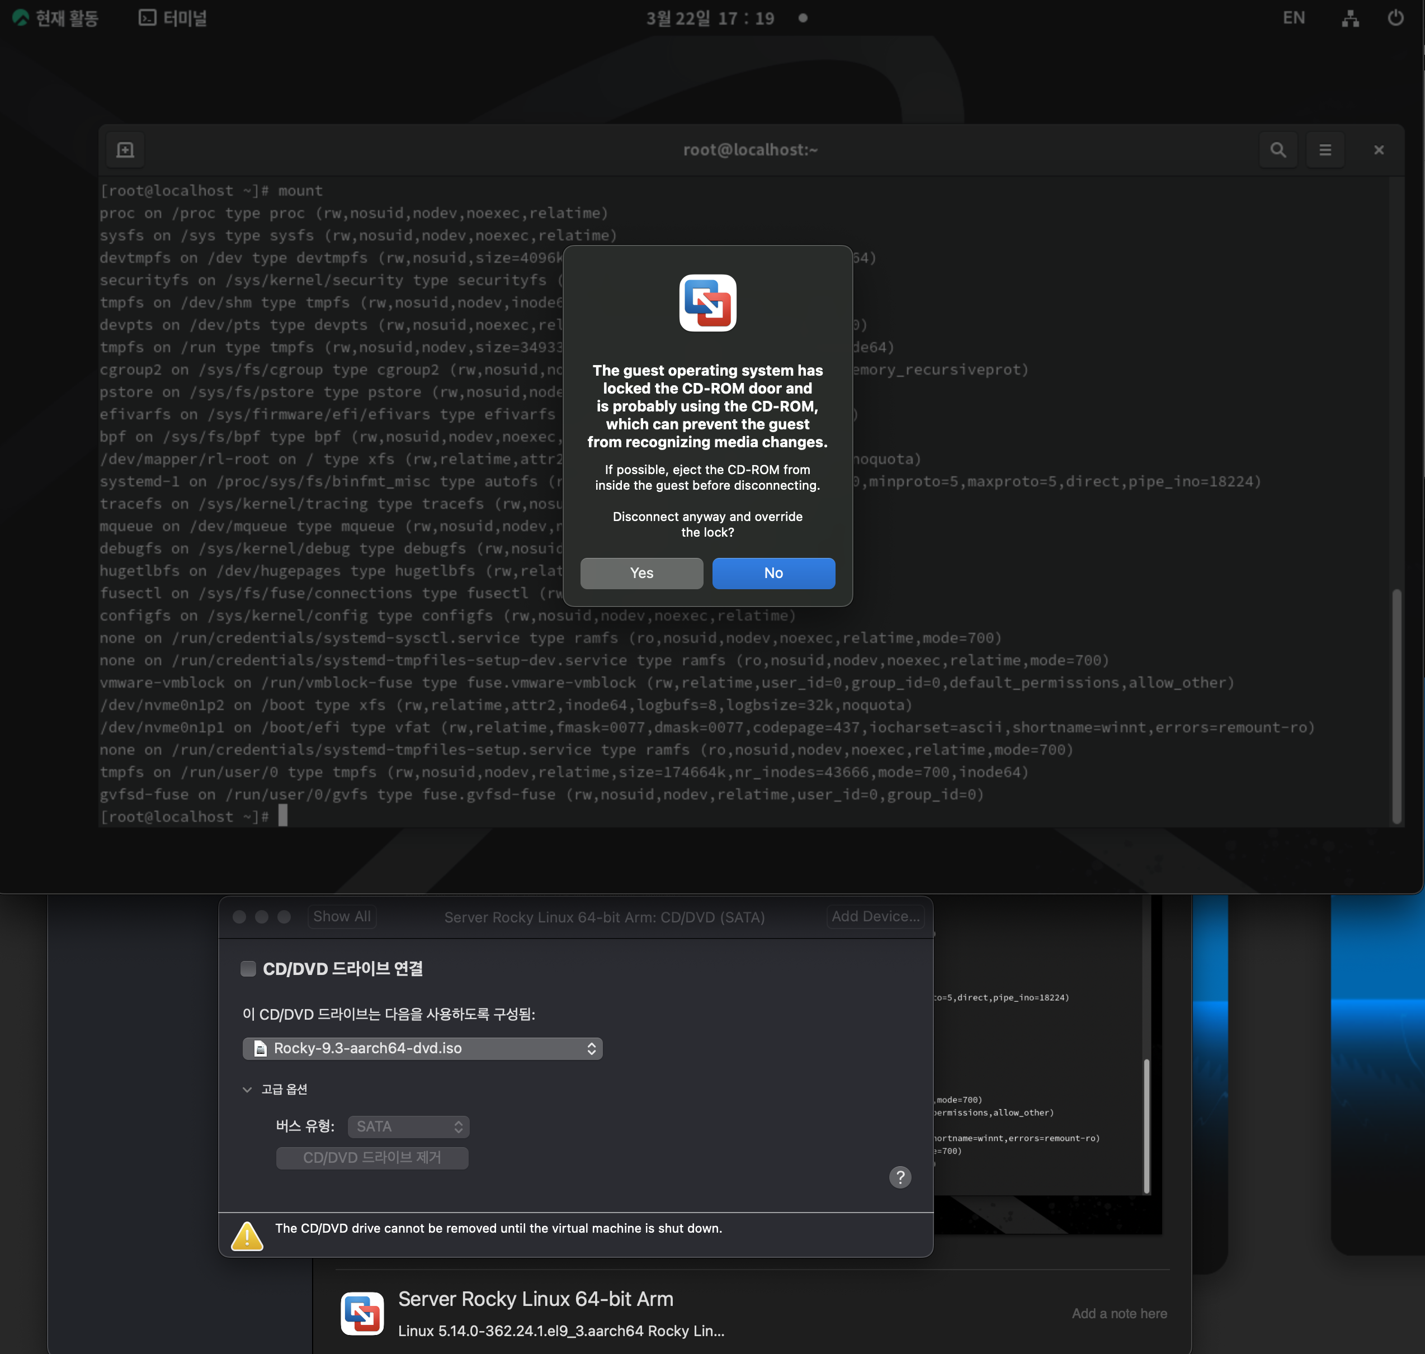
Task: Collapse the 고급 옵션 disclosure section
Action: 247,1089
